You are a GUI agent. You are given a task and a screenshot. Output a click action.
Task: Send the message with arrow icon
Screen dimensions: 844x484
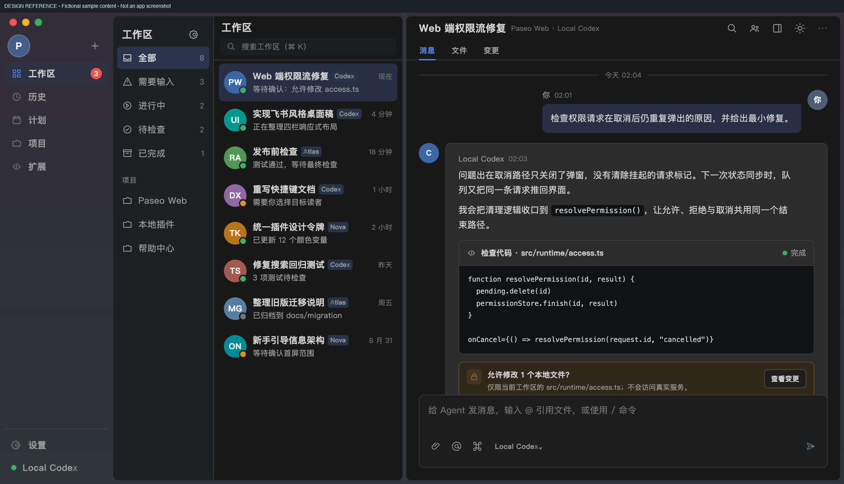click(x=810, y=446)
